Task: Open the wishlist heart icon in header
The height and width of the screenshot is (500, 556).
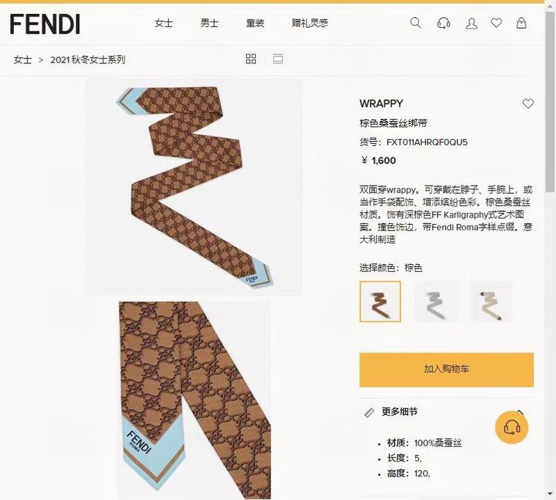Action: (x=496, y=23)
